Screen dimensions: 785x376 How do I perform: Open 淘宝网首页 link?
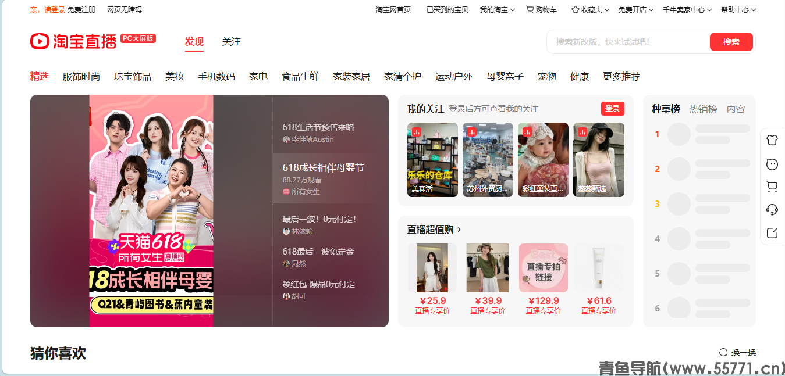(393, 10)
